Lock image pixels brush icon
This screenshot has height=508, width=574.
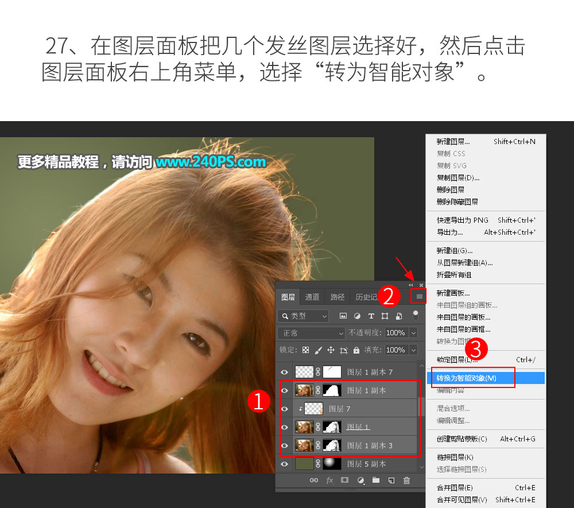[x=318, y=350]
